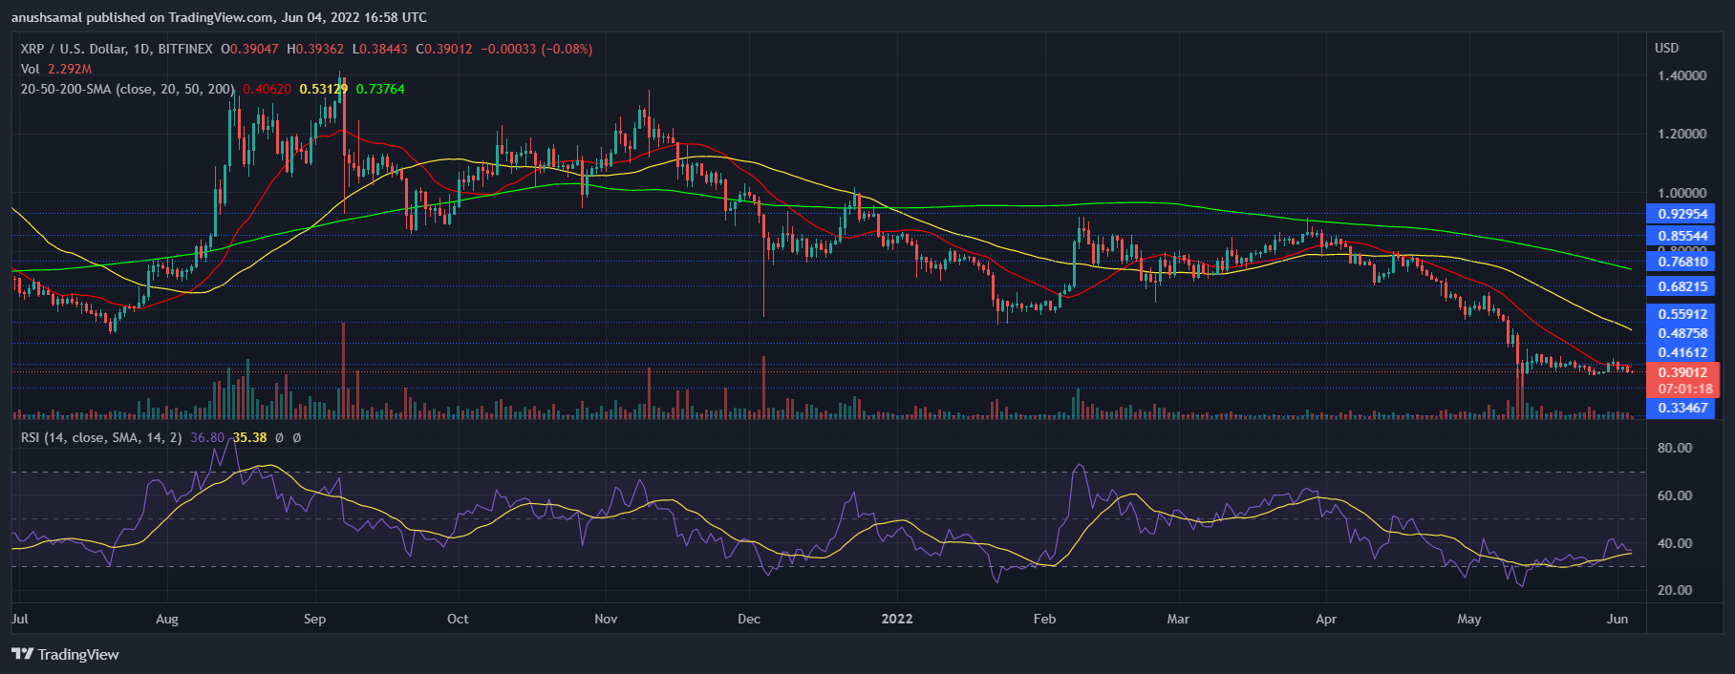Click the Feb label on time axis
The width and height of the screenshot is (1735, 674).
pos(1045,619)
